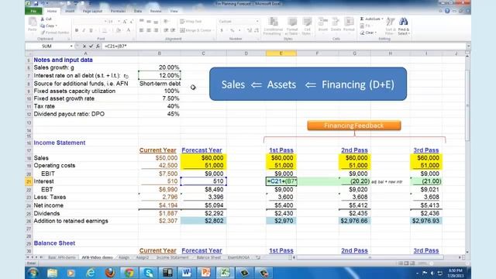Click the 1st Pass header in Income Statement
The width and height of the screenshot is (496, 279).
pyautogui.click(x=281, y=150)
